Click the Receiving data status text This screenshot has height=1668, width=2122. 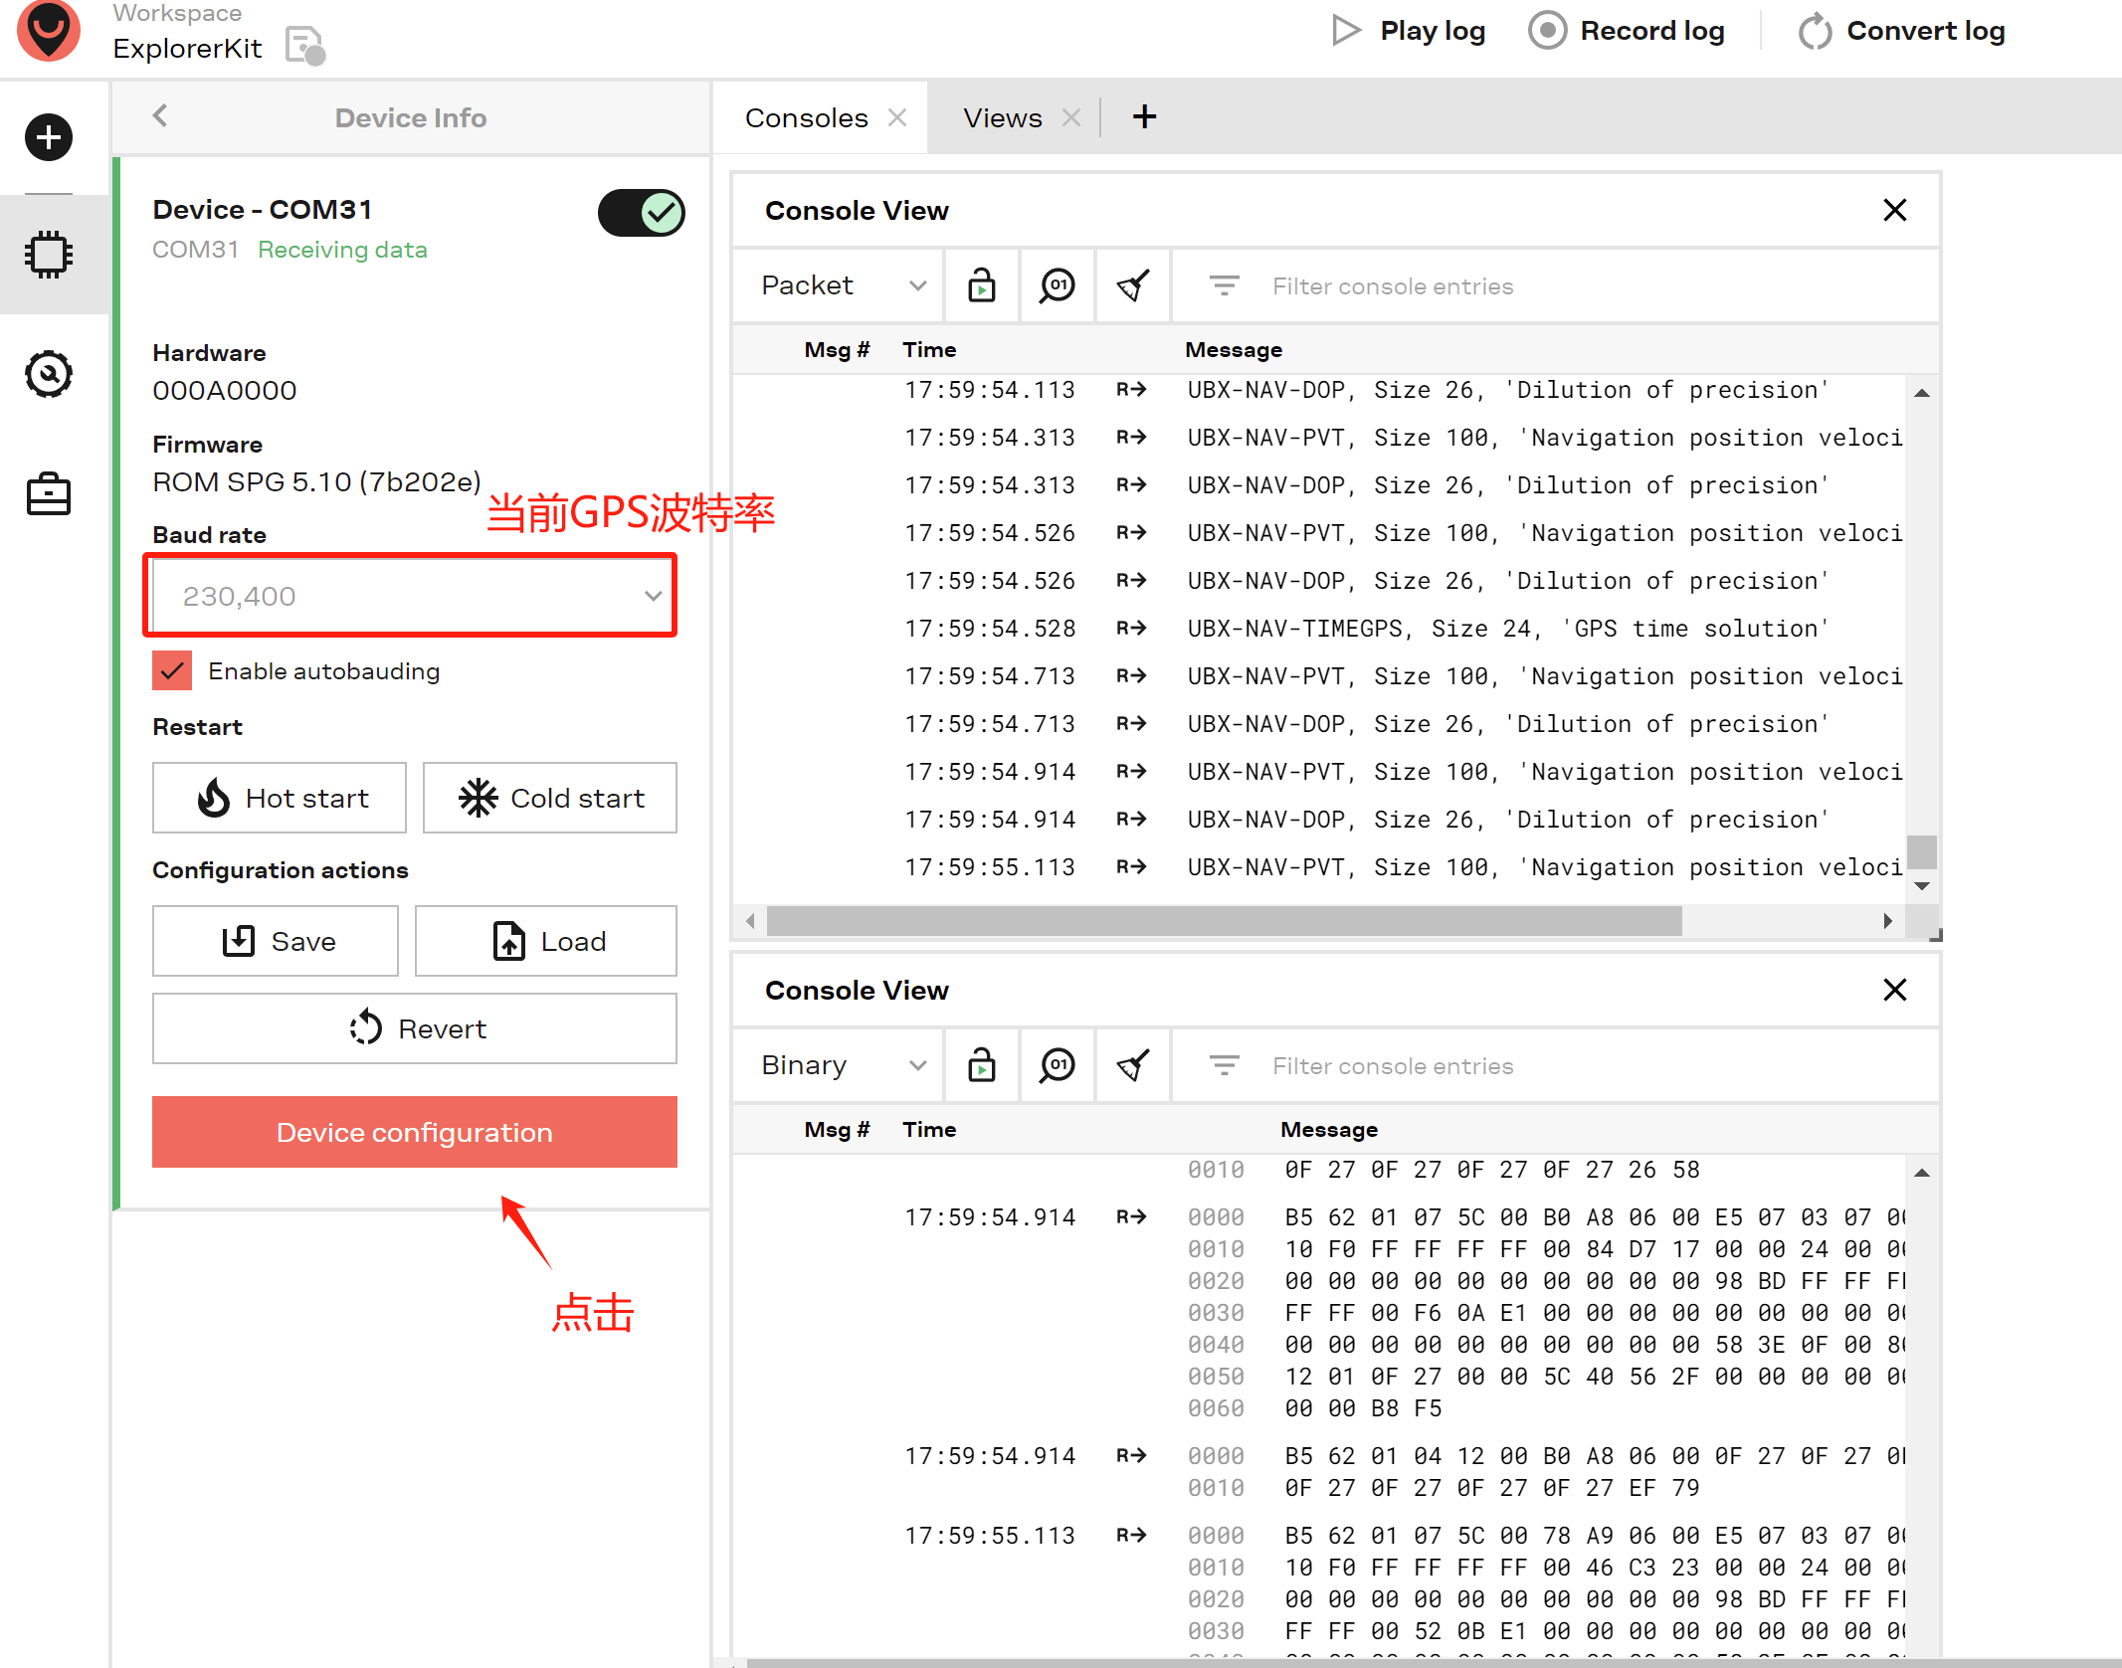342,250
